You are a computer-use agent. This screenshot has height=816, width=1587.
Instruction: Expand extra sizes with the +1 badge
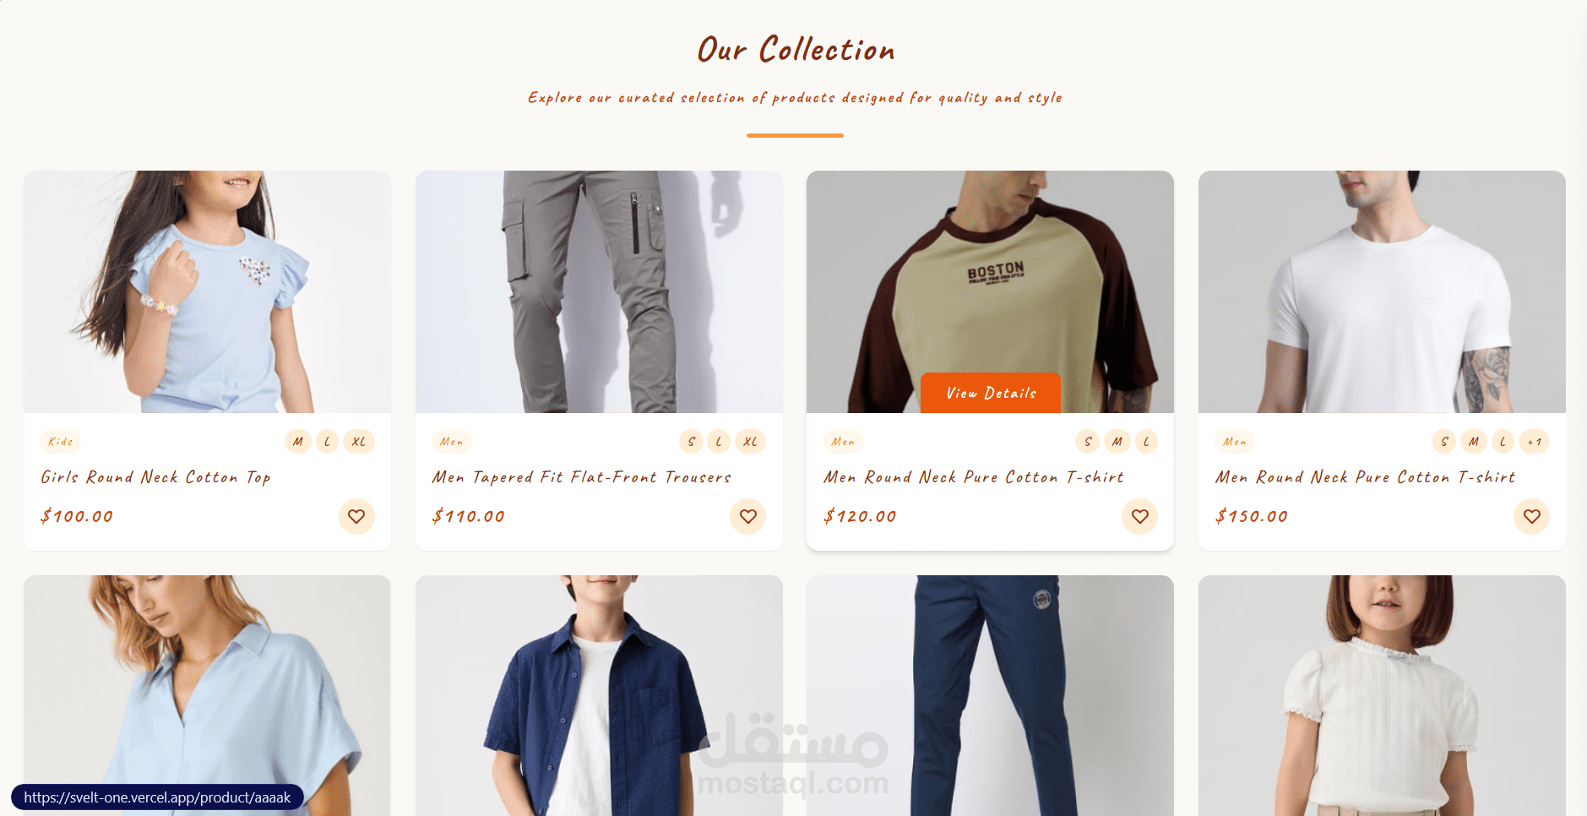1535,442
